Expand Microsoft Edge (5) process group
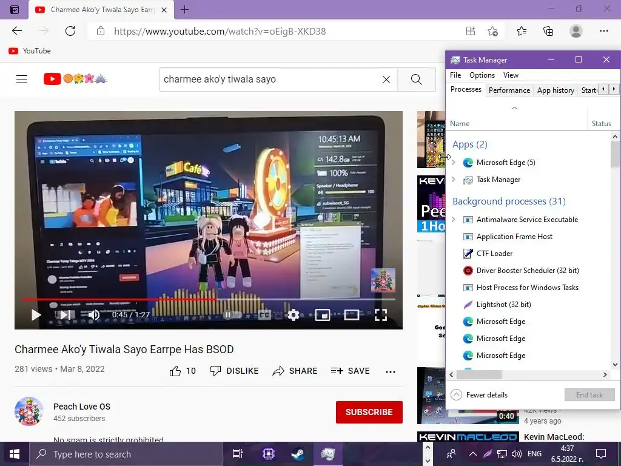The image size is (621, 466). tap(454, 163)
